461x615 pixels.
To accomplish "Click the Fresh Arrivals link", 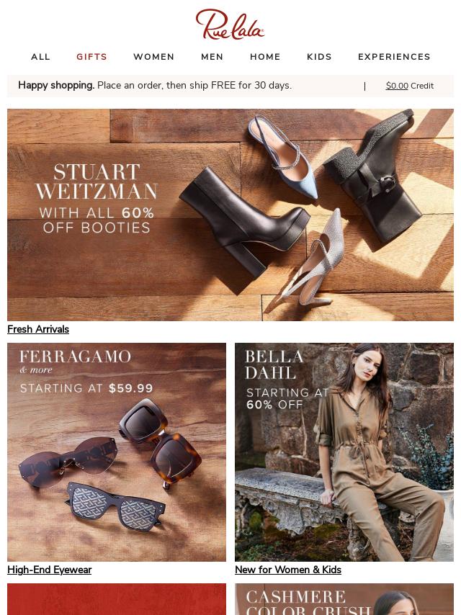I will pos(38,329).
